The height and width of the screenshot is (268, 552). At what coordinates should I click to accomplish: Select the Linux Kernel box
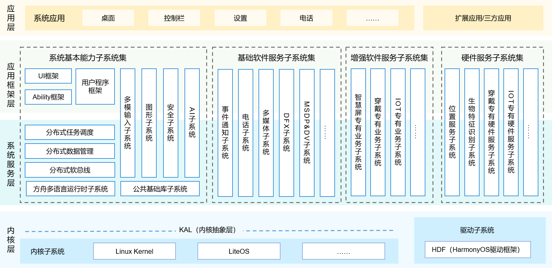(x=134, y=251)
